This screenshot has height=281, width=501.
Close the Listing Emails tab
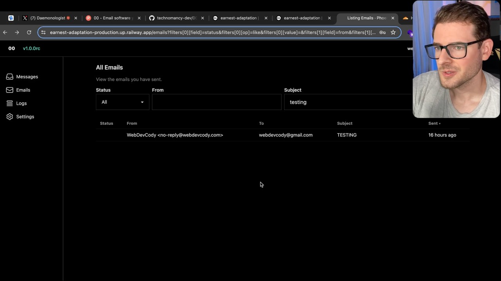(393, 18)
